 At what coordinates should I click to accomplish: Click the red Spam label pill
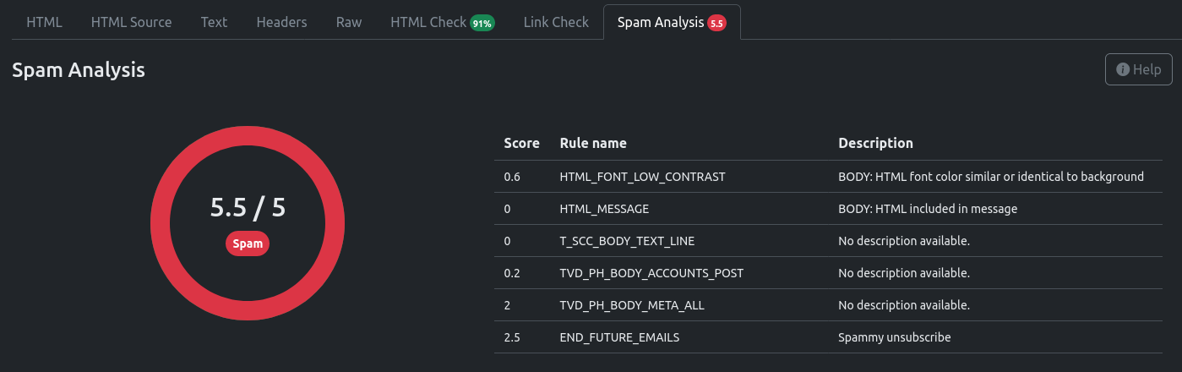tap(248, 243)
